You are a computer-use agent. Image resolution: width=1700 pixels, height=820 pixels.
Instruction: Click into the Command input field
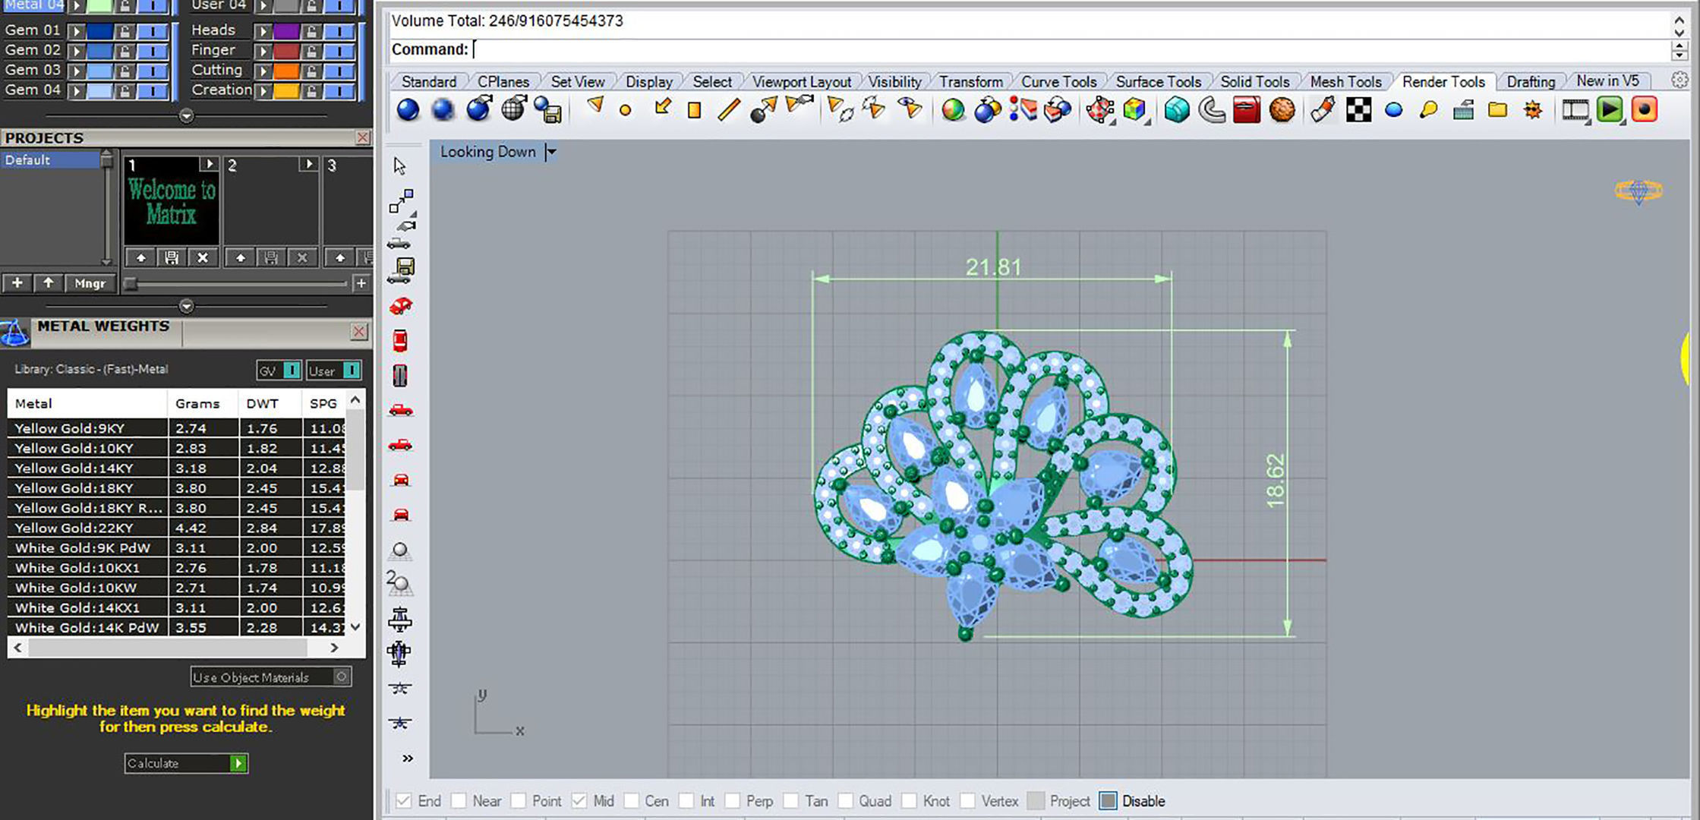[1063, 49]
